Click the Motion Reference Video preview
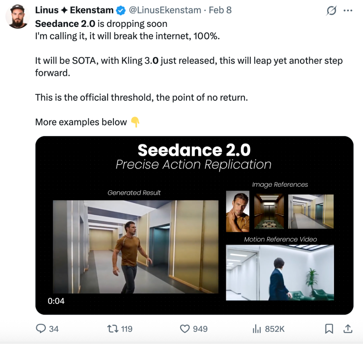The image size is (363, 344). point(280,272)
